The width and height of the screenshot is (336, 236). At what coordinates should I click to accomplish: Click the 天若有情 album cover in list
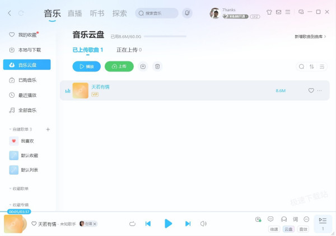pyautogui.click(x=80, y=90)
